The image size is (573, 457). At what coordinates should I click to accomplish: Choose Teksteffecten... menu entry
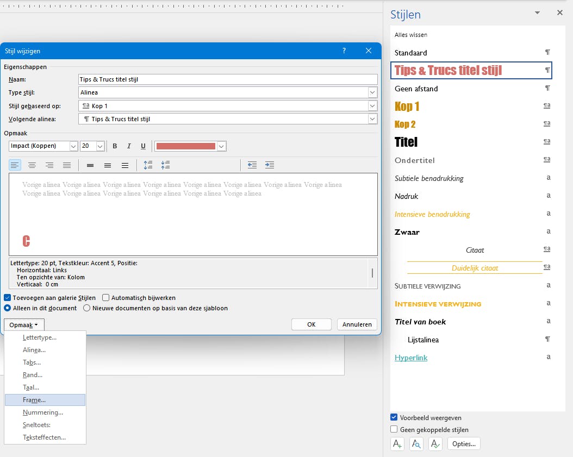45,437
